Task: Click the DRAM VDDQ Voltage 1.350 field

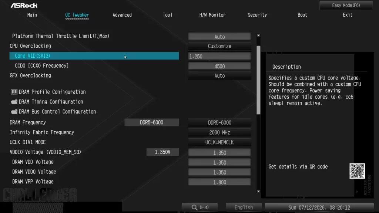Action: coord(219,172)
